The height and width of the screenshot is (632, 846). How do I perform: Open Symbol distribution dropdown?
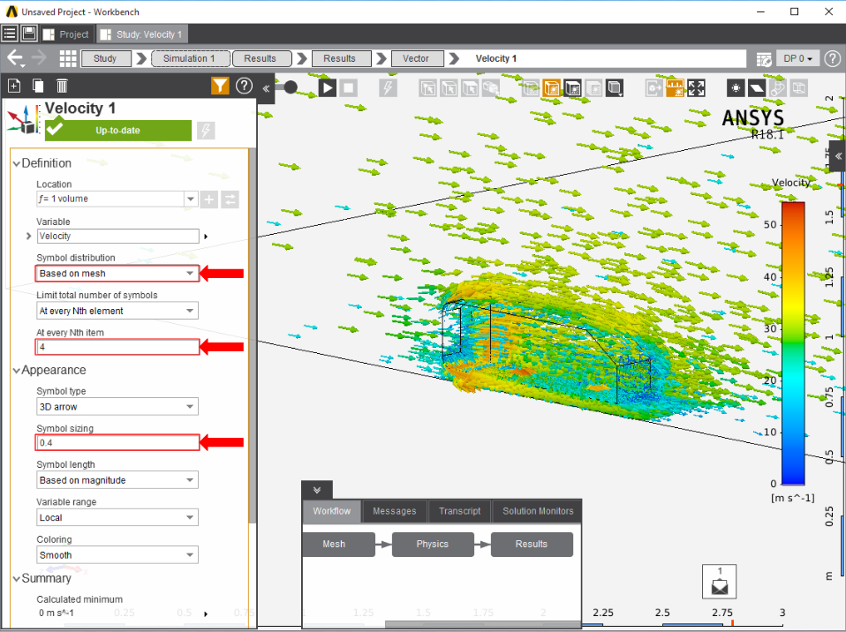click(x=117, y=274)
